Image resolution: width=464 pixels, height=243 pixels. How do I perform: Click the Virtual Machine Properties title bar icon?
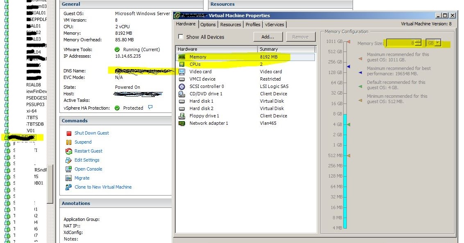(177, 16)
